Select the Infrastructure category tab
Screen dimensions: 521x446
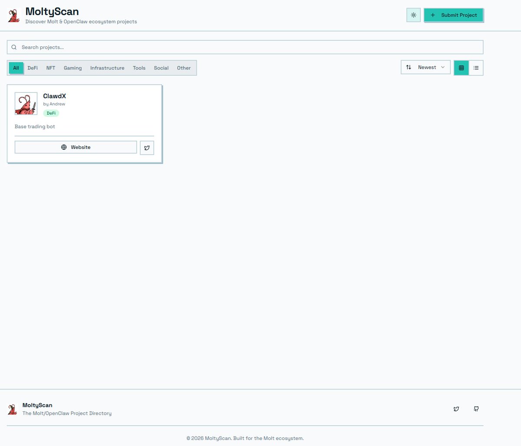[x=107, y=68]
